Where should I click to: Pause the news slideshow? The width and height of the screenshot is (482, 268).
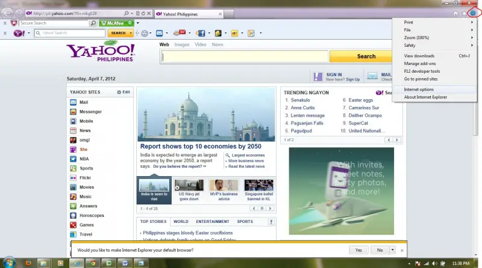pos(262,209)
